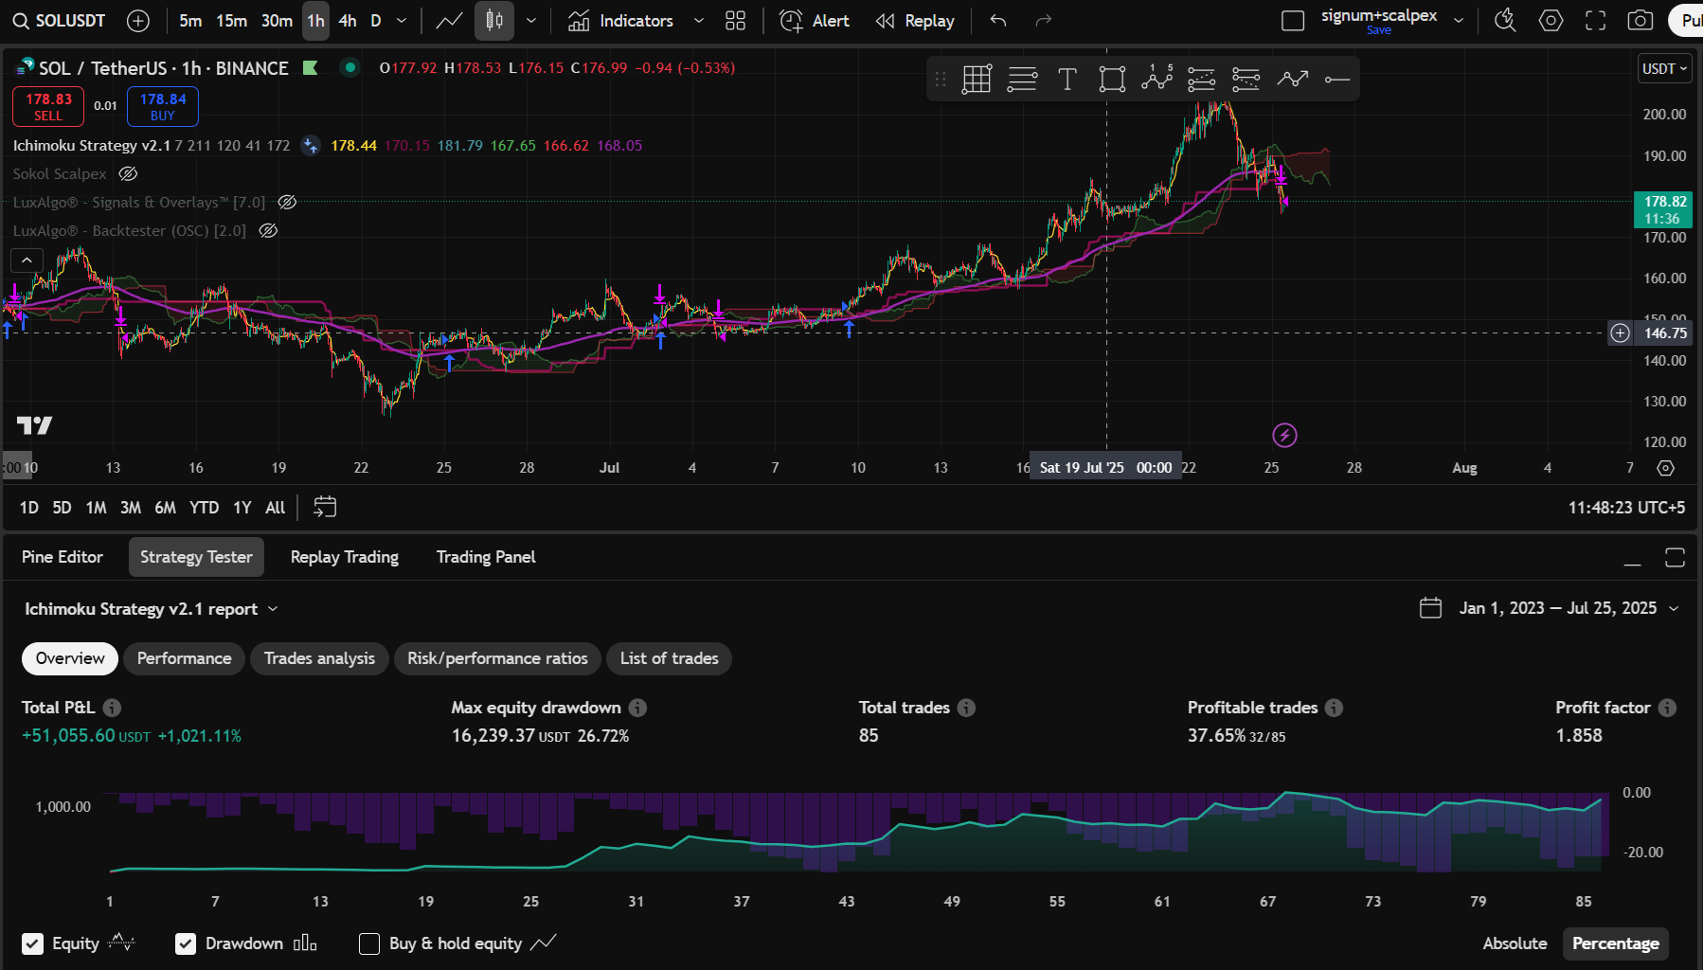Viewport: 1703px width, 970px height.
Task: Switch to line chart style icon
Action: tap(449, 21)
